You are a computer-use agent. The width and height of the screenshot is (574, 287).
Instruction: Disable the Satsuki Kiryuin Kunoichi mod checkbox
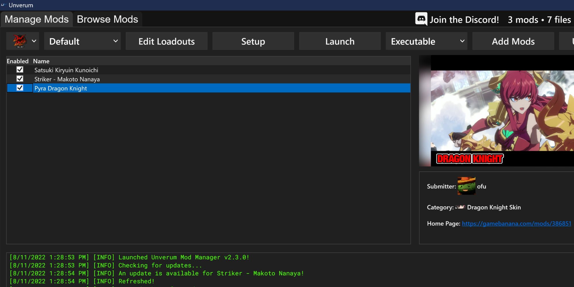[x=20, y=69]
